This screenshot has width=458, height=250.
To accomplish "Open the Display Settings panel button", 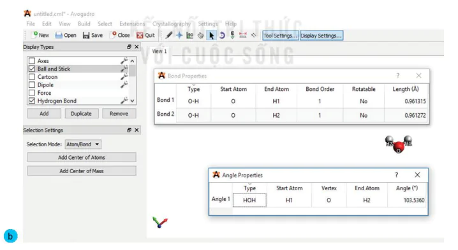I will coord(321,36).
